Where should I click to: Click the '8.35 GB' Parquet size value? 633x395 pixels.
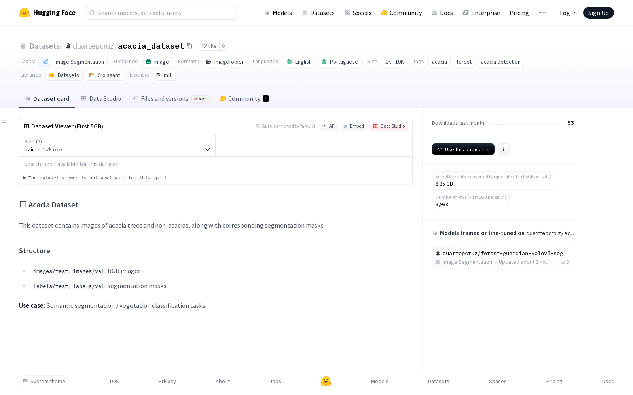[444, 184]
